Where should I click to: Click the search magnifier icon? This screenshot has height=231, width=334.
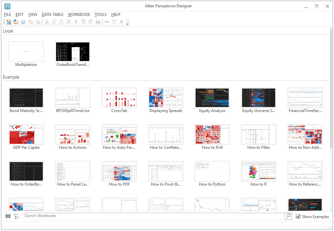(x=288, y=216)
